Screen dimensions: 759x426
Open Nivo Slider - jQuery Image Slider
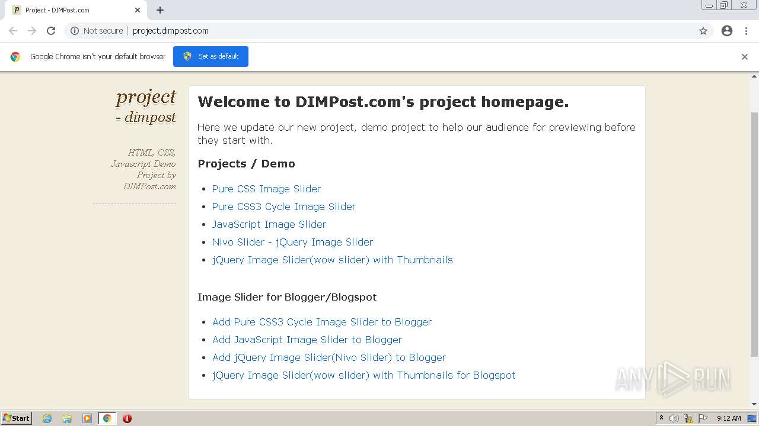pyautogui.click(x=292, y=242)
